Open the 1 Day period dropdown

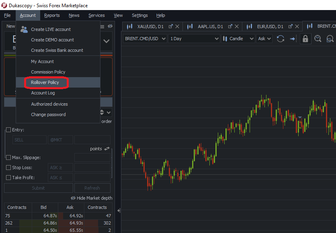pos(194,39)
